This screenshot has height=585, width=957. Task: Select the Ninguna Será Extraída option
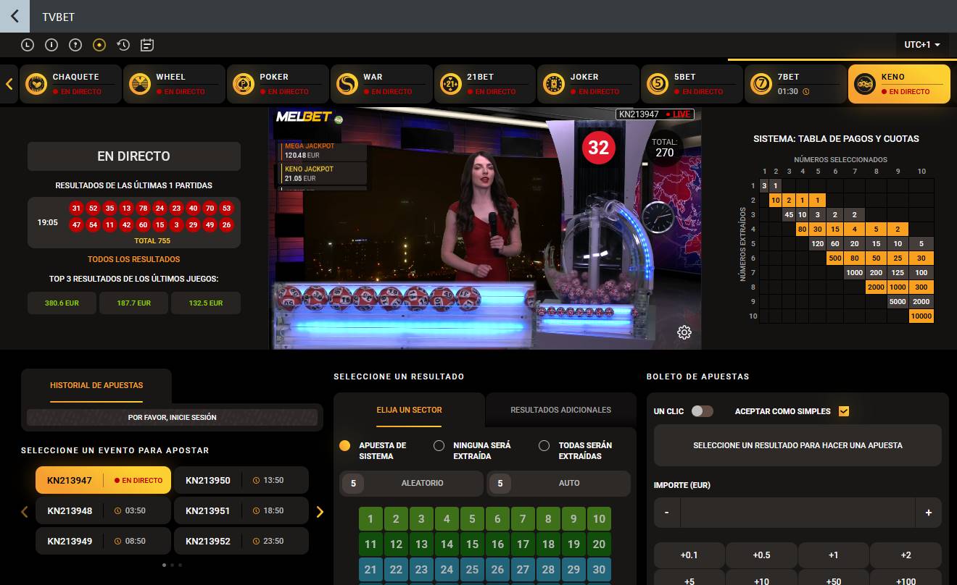tap(438, 445)
